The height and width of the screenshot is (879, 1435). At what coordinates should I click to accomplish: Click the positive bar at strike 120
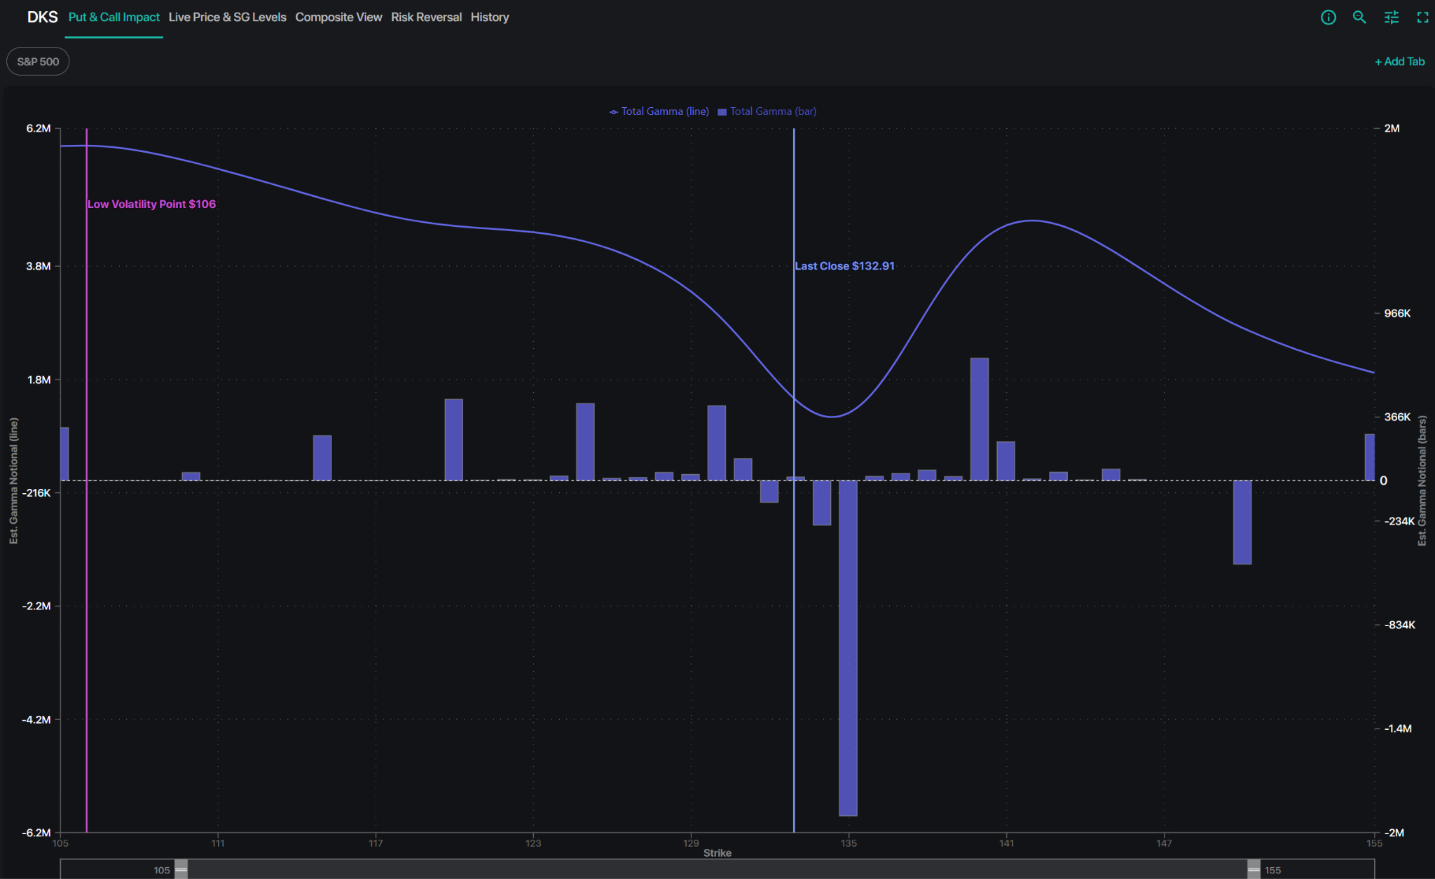(x=454, y=440)
